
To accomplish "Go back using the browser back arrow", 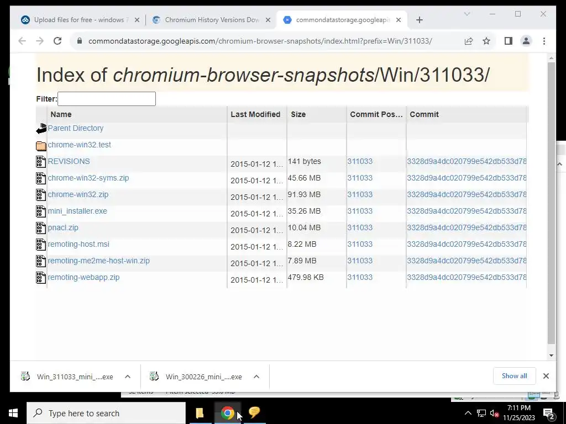I will coord(22,41).
